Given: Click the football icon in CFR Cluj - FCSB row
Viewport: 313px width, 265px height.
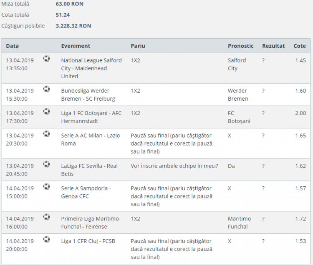Looking at the screenshot, I should pyautogui.click(x=46, y=240).
